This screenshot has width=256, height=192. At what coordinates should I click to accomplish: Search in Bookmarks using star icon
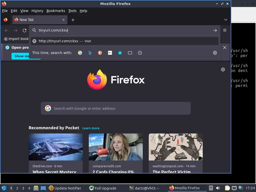[120, 53]
